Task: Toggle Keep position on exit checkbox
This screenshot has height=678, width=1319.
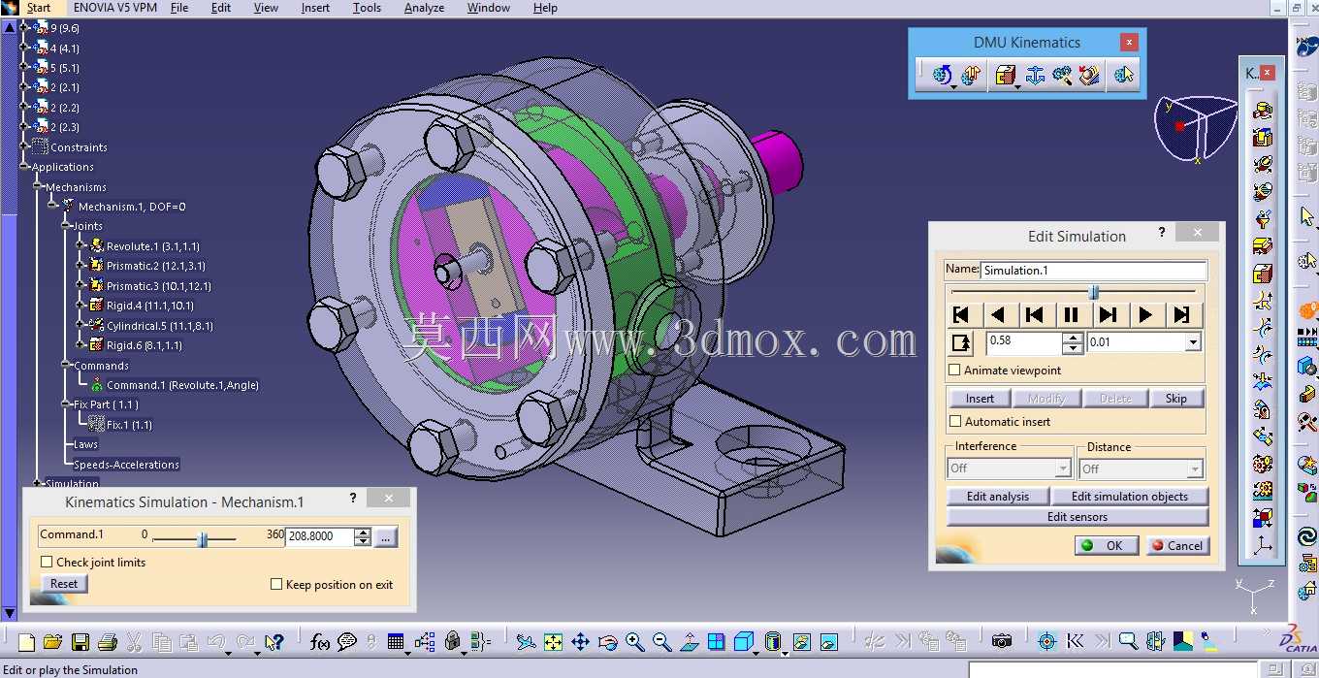Action: [276, 584]
